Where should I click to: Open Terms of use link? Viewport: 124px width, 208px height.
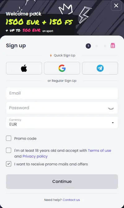click(x=100, y=150)
